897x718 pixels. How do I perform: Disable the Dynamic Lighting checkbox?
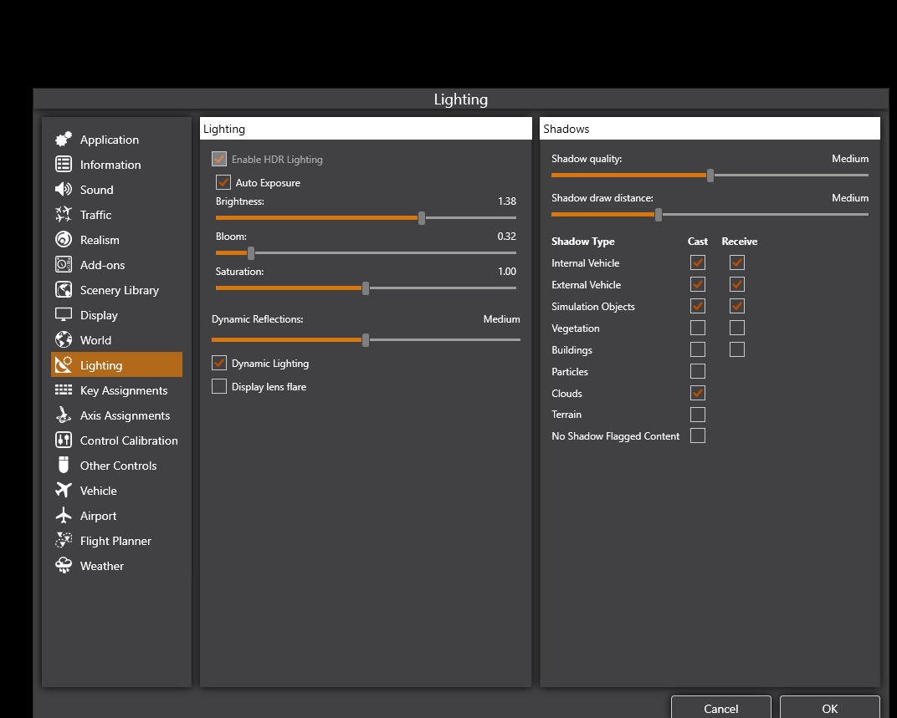(x=219, y=363)
